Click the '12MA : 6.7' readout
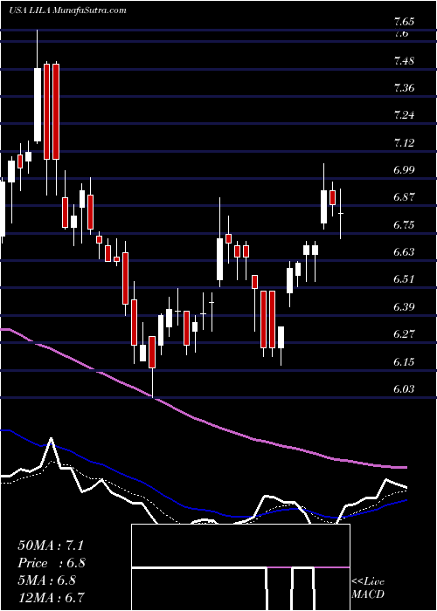This screenshot has height=611, width=437. 52,598
